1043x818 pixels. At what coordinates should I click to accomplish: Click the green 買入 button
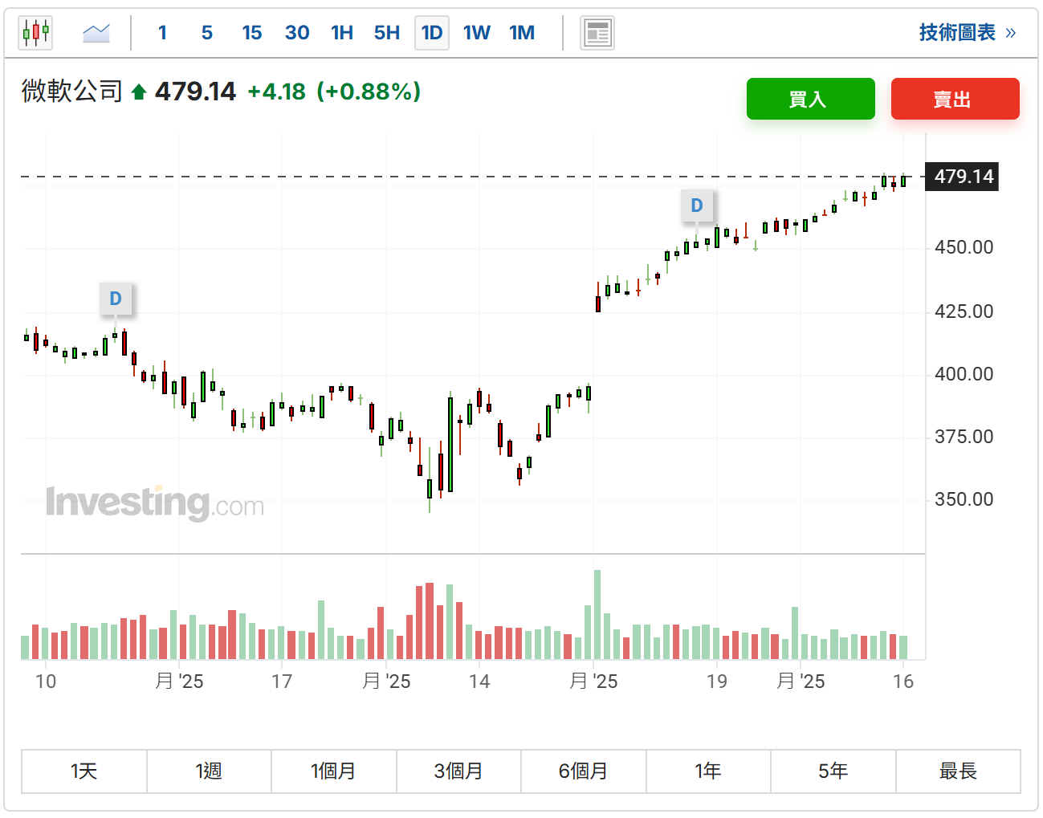tap(810, 99)
